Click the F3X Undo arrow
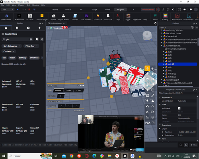Viewport: 199px width, 159px height. 147,107
